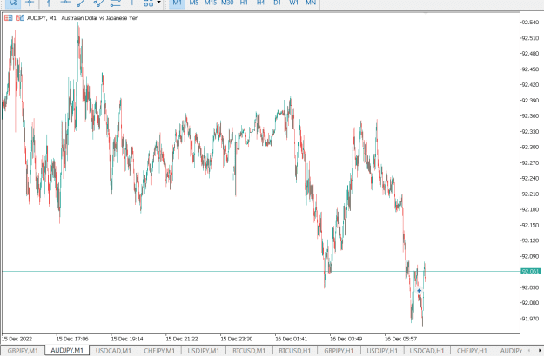Click the 92.300 price scale label
The height and width of the screenshot is (356, 544).
(x=531, y=147)
